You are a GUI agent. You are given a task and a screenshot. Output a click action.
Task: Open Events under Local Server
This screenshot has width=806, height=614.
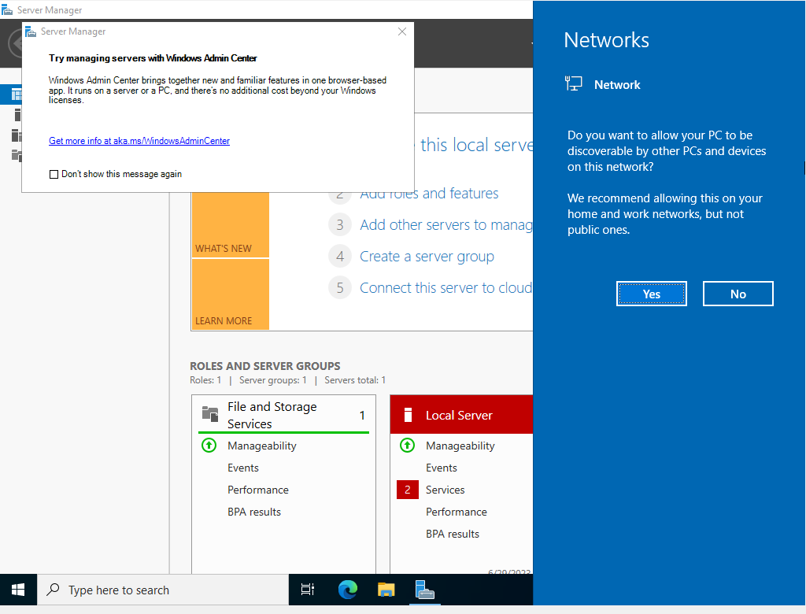pos(441,468)
